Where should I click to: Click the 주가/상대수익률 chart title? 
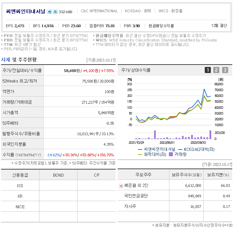[x=136, y=70]
